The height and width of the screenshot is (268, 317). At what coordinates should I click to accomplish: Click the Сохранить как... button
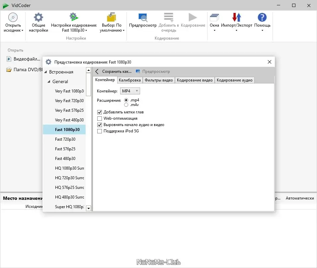point(117,71)
